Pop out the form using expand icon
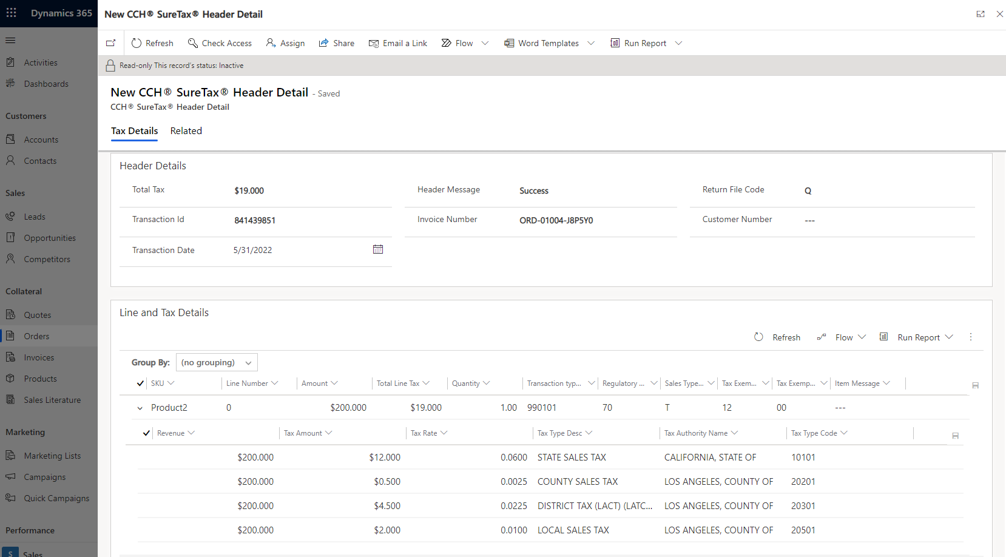 981,14
